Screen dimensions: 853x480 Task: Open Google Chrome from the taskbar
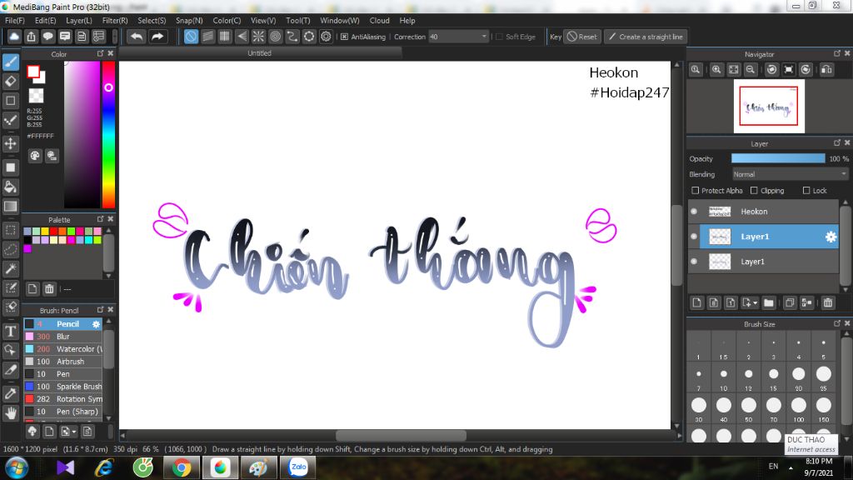click(181, 468)
